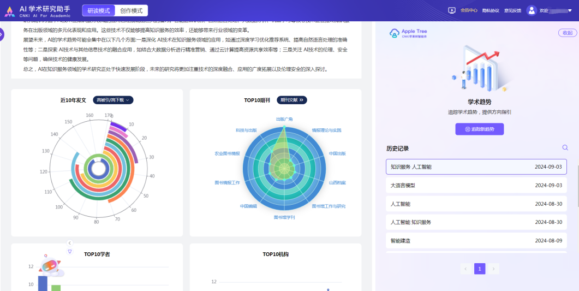
Task: Switch to 创作模式 mode
Action: pyautogui.click(x=132, y=10)
